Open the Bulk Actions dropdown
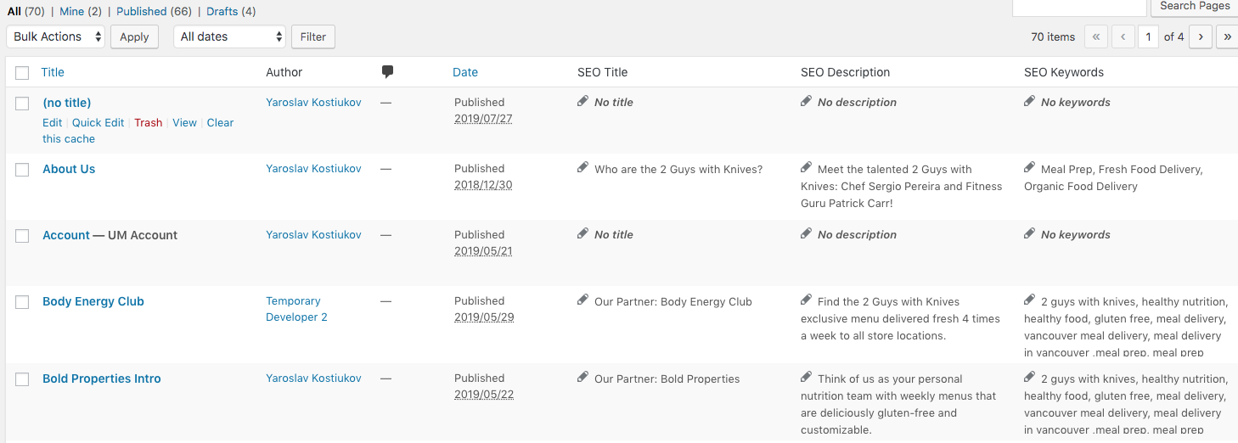The image size is (1238, 443). tap(56, 36)
